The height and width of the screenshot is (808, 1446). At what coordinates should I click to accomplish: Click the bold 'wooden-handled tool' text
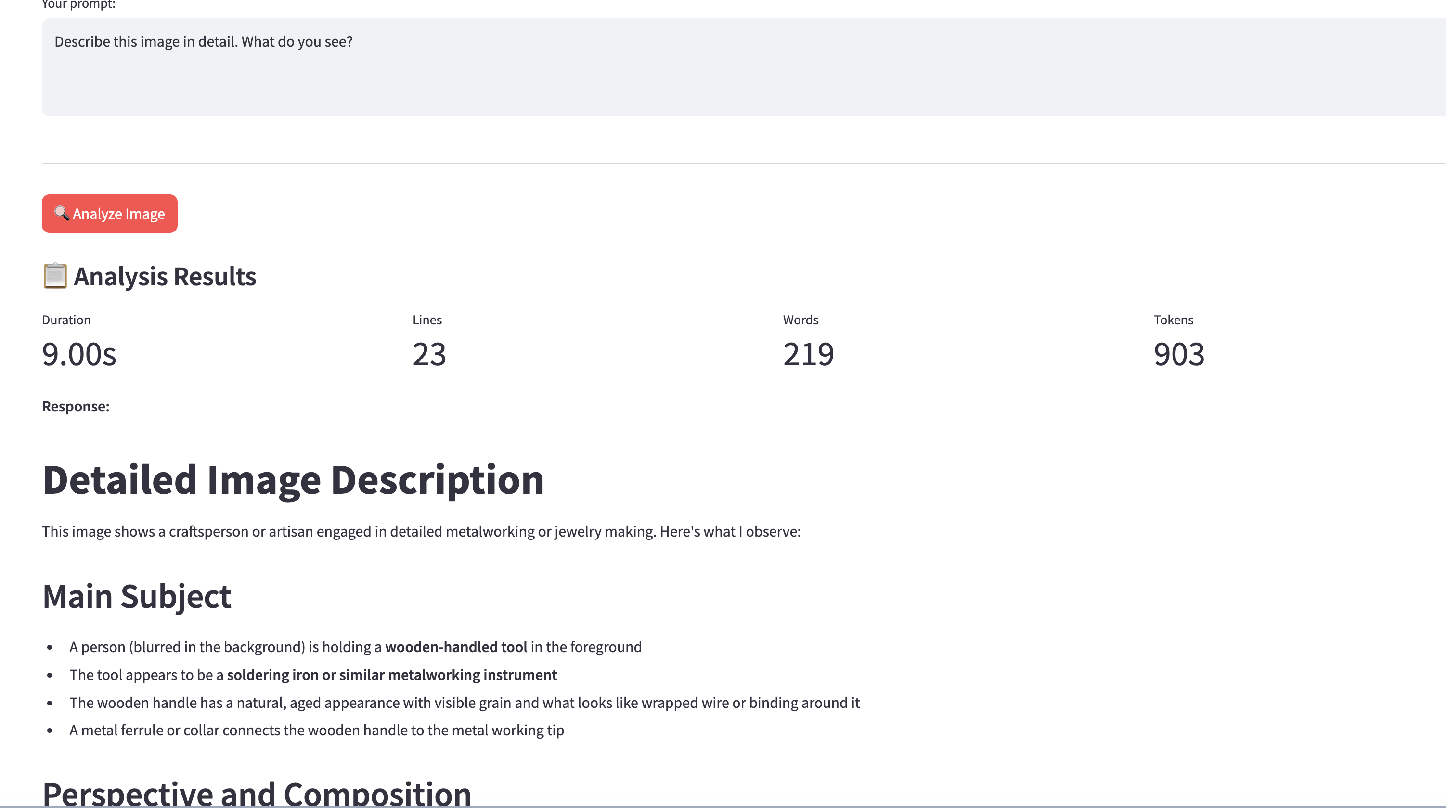pyautogui.click(x=456, y=647)
